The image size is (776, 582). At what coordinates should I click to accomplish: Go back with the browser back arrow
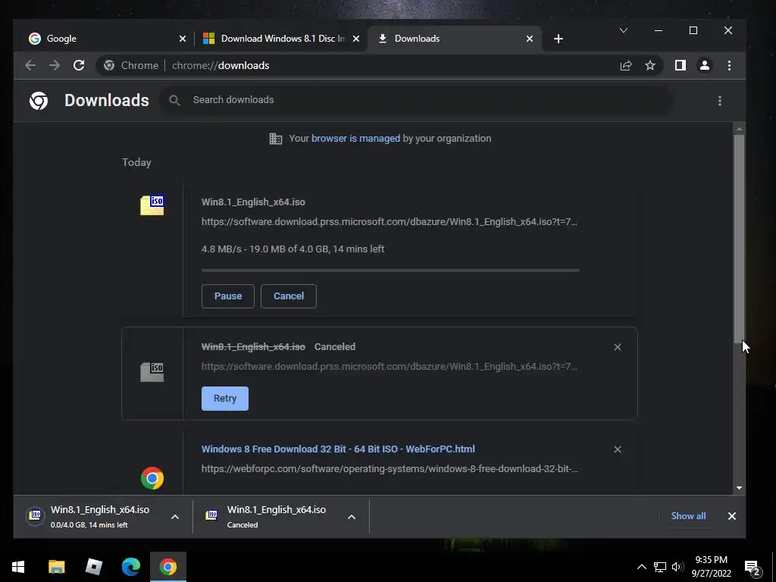[x=30, y=65]
